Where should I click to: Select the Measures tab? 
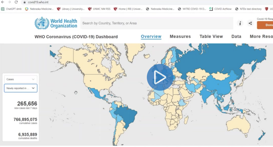point(180,36)
